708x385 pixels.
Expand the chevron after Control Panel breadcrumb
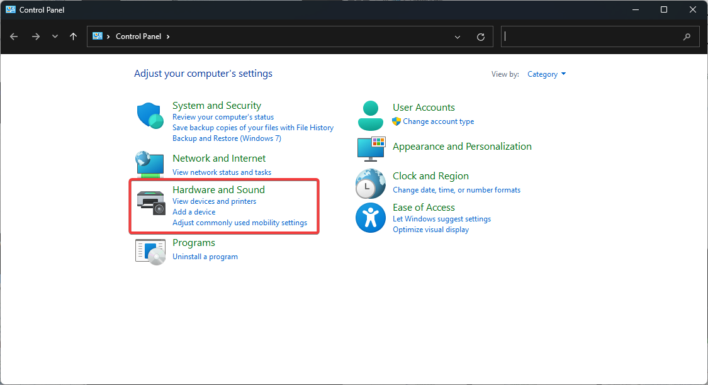click(x=168, y=36)
